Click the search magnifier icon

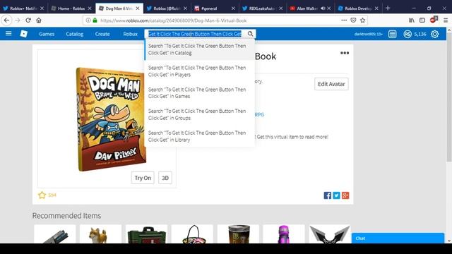[x=250, y=34]
